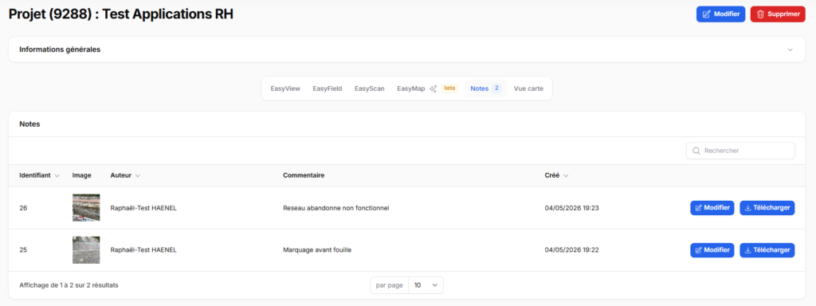Click the red Supprimer button
This screenshot has height=306, width=816.
click(778, 14)
